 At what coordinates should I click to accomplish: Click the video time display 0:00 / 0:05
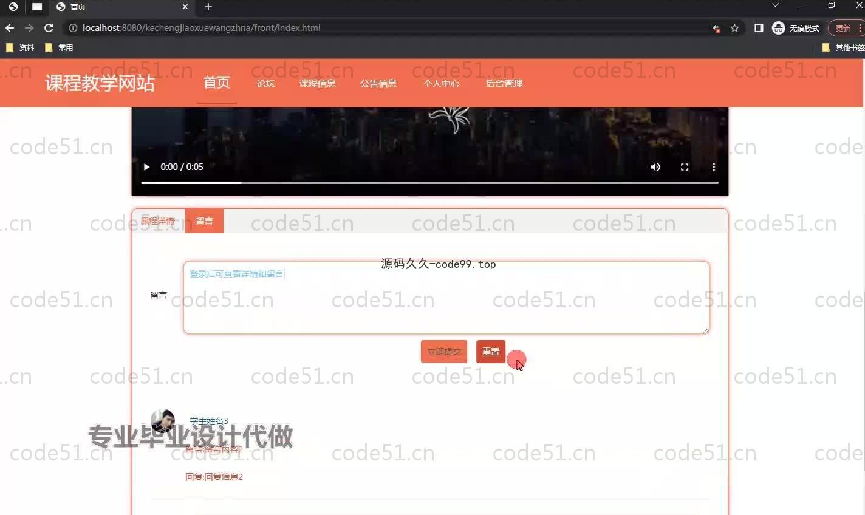pos(182,167)
